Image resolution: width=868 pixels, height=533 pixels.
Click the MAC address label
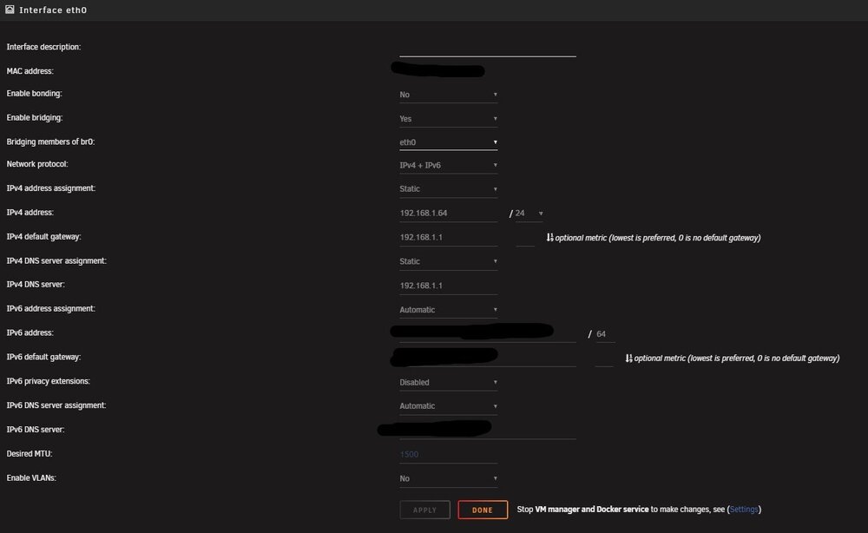coord(30,71)
